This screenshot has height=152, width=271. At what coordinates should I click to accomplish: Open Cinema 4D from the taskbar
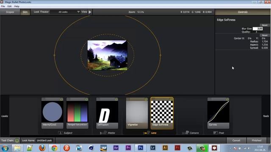tap(91, 148)
